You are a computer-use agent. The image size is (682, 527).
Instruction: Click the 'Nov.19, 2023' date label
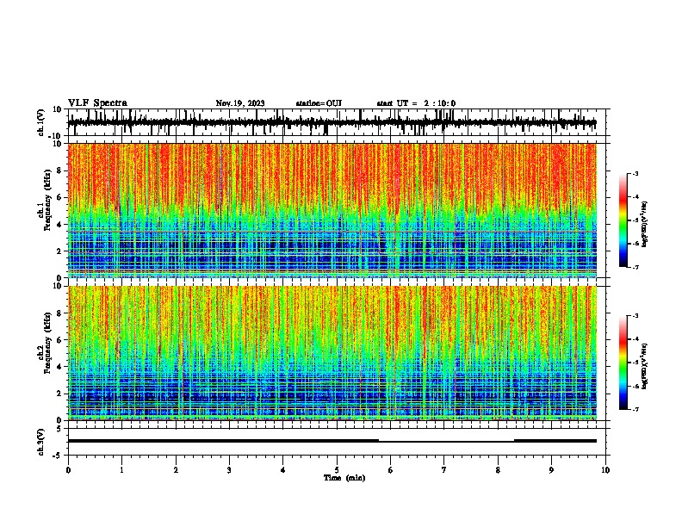(x=240, y=103)
